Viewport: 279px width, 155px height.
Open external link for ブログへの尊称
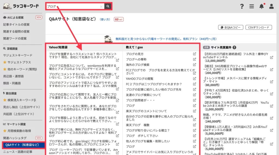195,59
